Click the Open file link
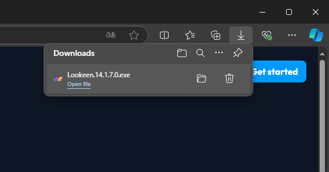The image size is (329, 172). [79, 84]
